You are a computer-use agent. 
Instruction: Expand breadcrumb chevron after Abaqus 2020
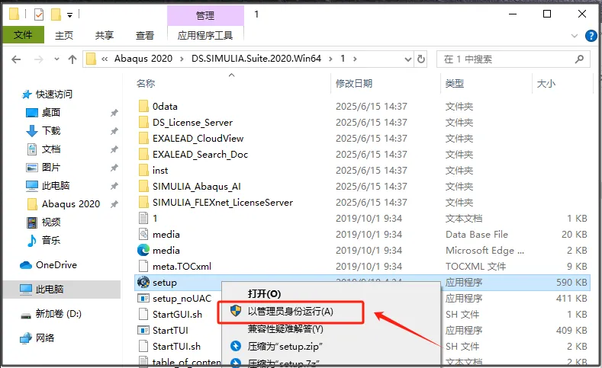[182, 59]
